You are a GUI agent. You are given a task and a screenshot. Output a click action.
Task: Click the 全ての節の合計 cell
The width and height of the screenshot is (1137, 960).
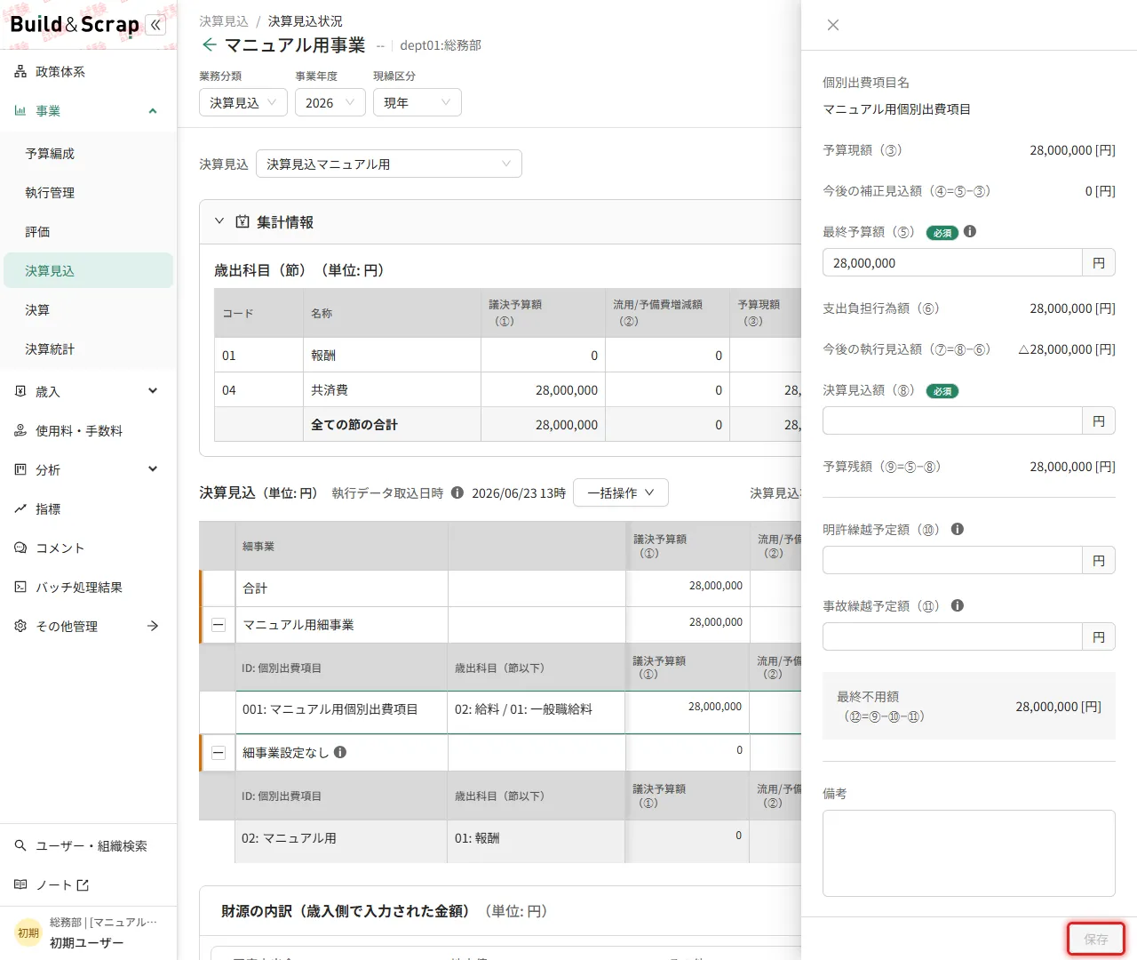point(392,425)
